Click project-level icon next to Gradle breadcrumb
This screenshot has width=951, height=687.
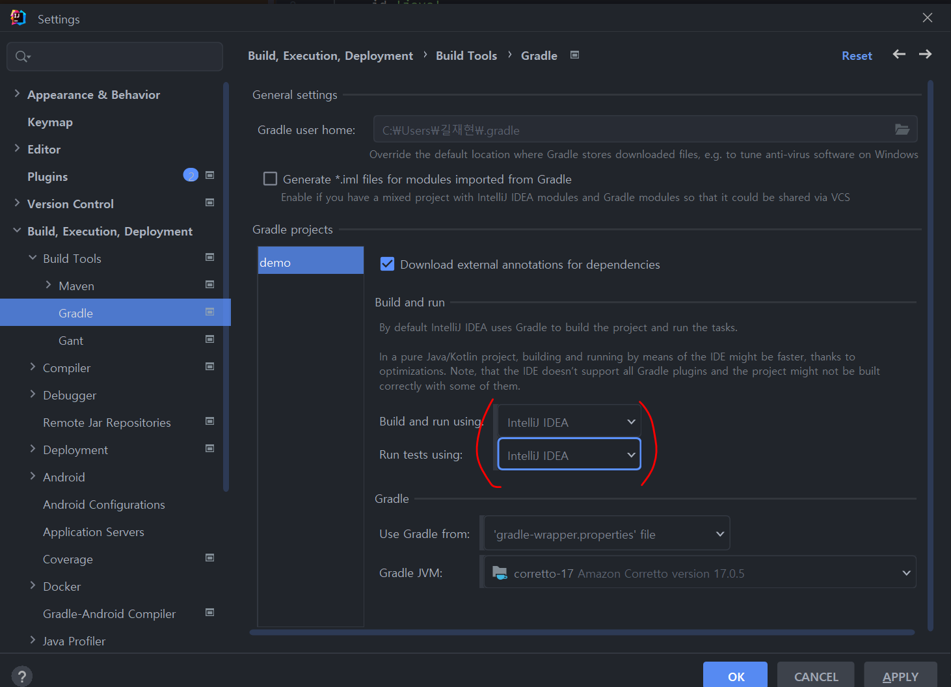(574, 55)
